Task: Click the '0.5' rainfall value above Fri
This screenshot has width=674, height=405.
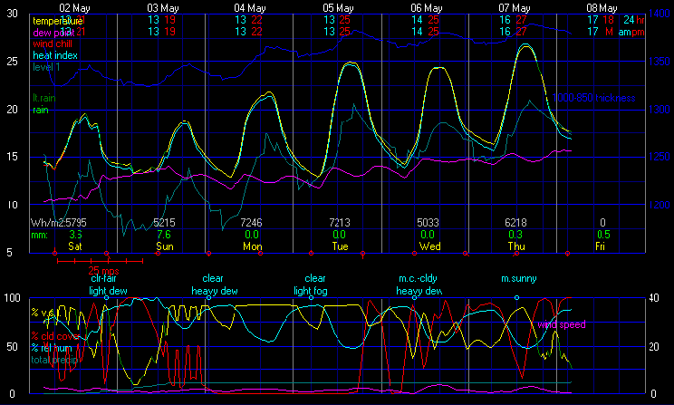Action: pos(603,235)
